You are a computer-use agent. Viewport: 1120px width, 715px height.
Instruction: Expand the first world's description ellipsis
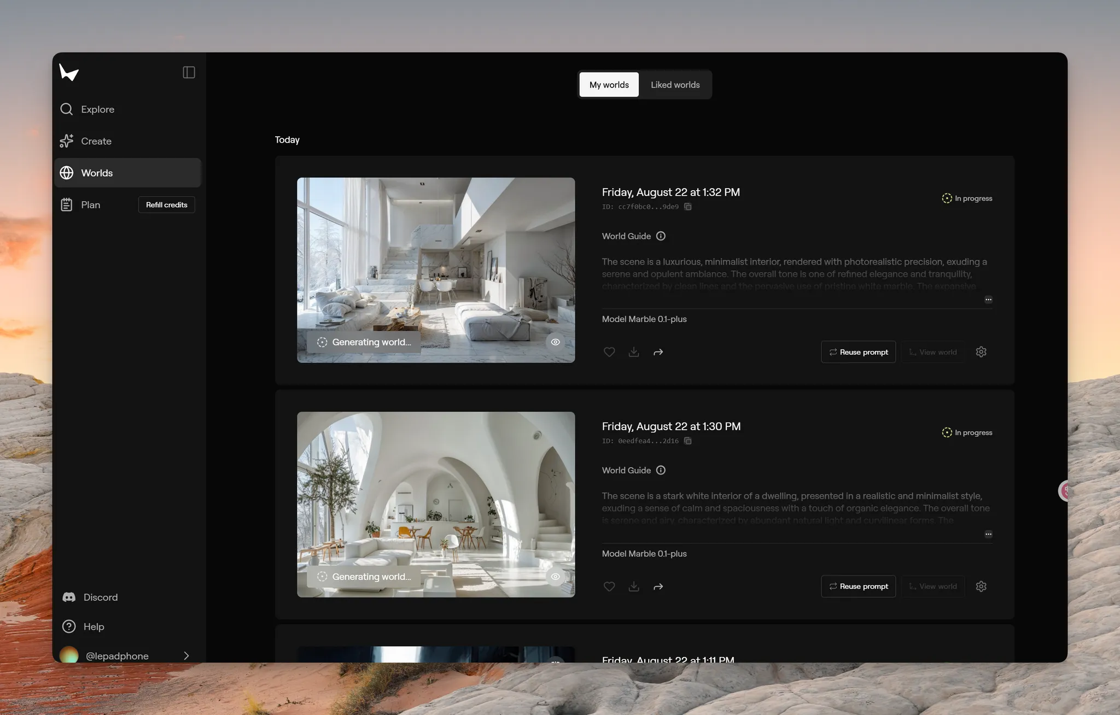tap(988, 300)
